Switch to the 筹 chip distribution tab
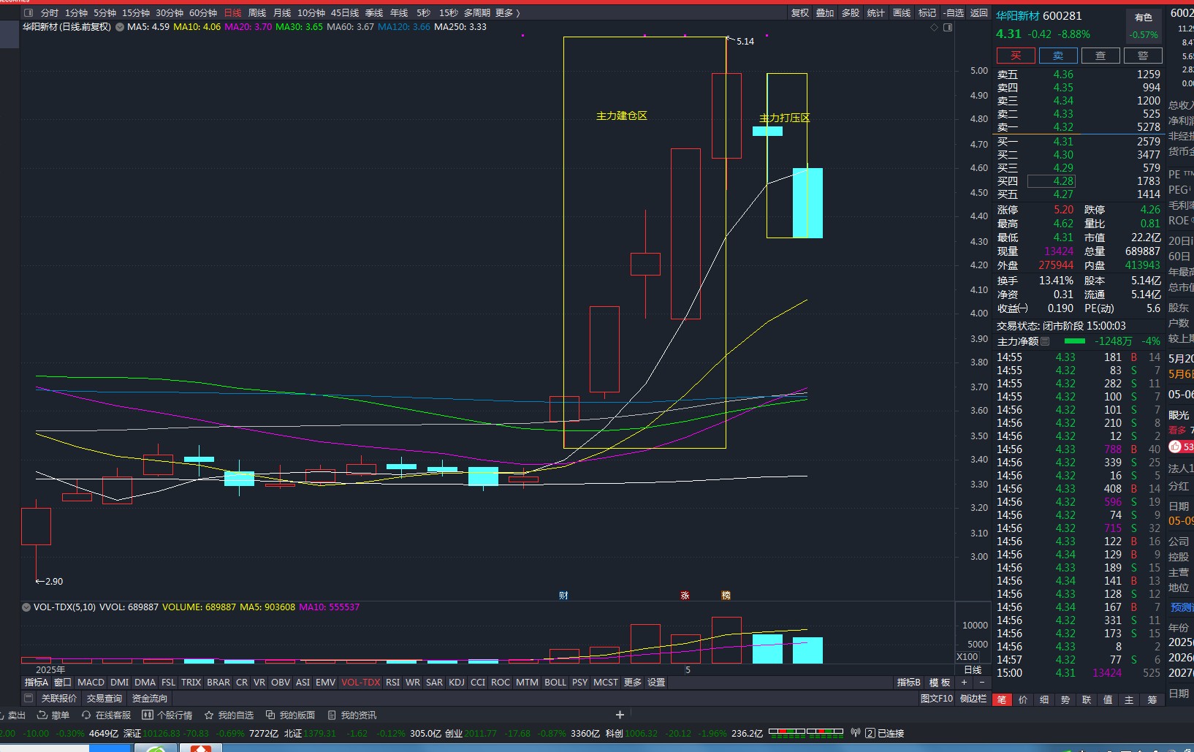The width and height of the screenshot is (1194, 752). coord(1152,700)
